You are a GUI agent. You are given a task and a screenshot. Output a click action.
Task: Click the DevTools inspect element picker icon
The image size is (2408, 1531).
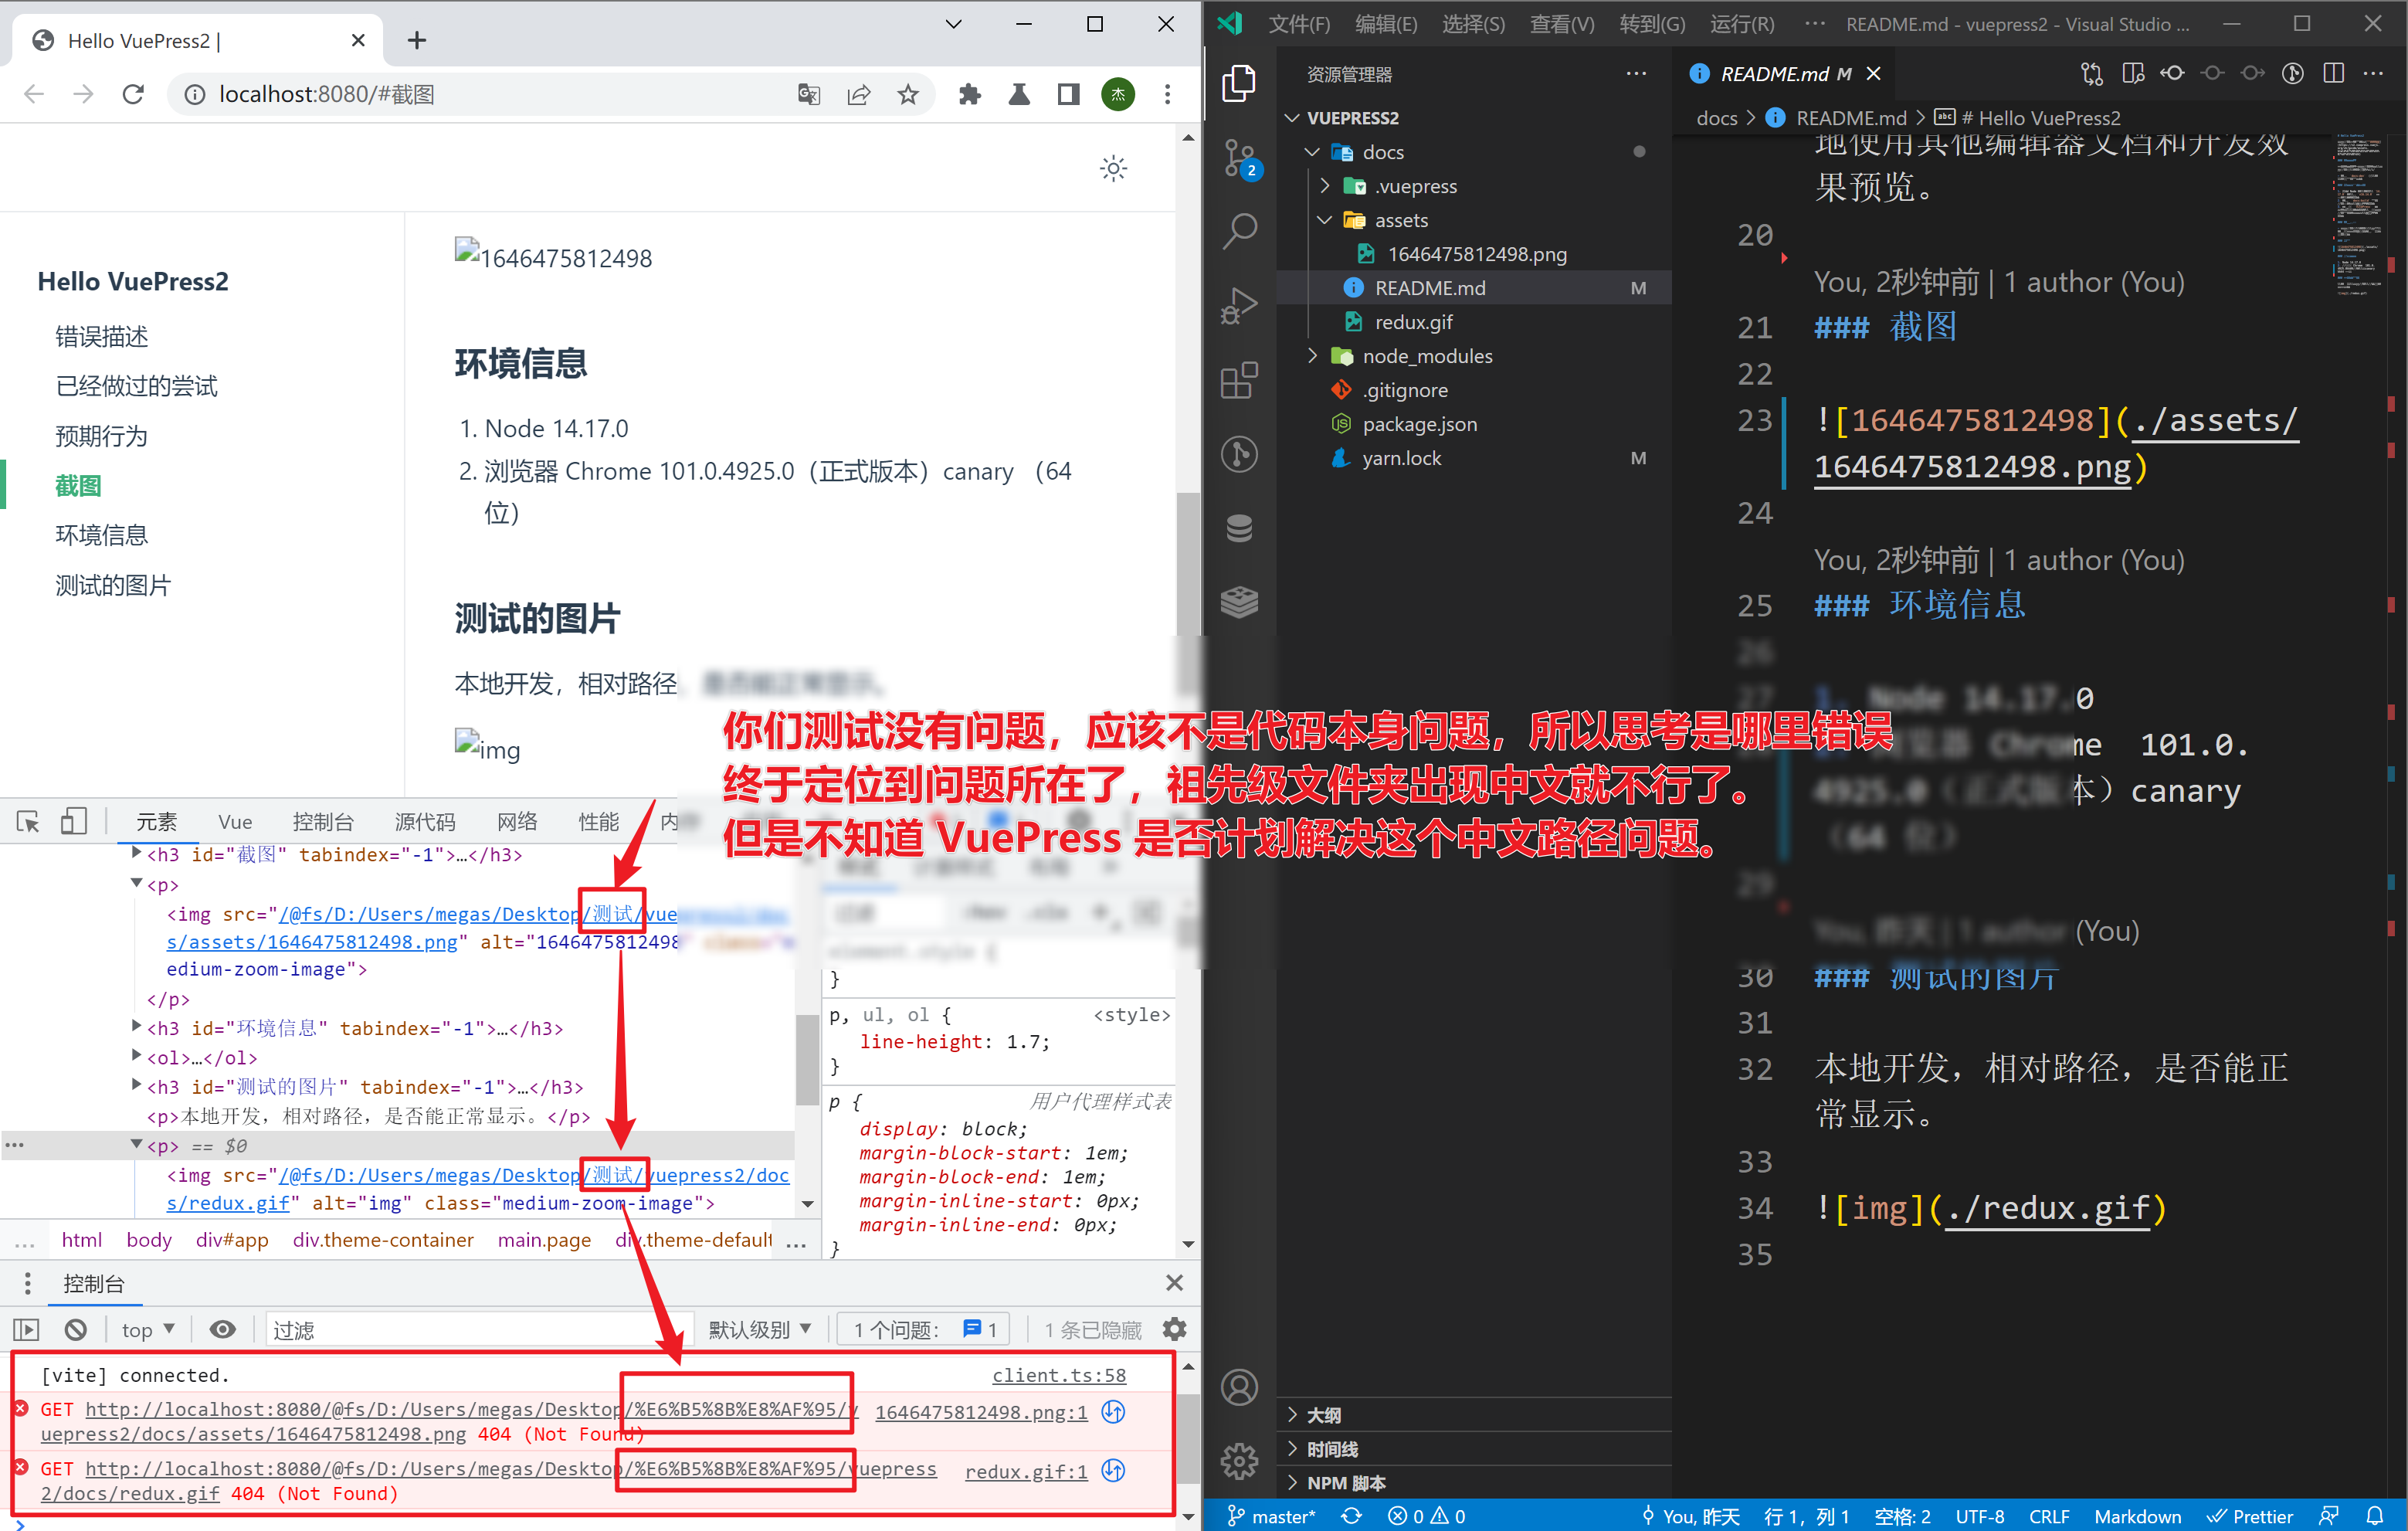coord(28,822)
